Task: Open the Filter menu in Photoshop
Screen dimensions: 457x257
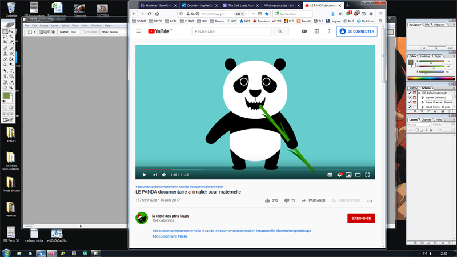Action: tap(75, 25)
